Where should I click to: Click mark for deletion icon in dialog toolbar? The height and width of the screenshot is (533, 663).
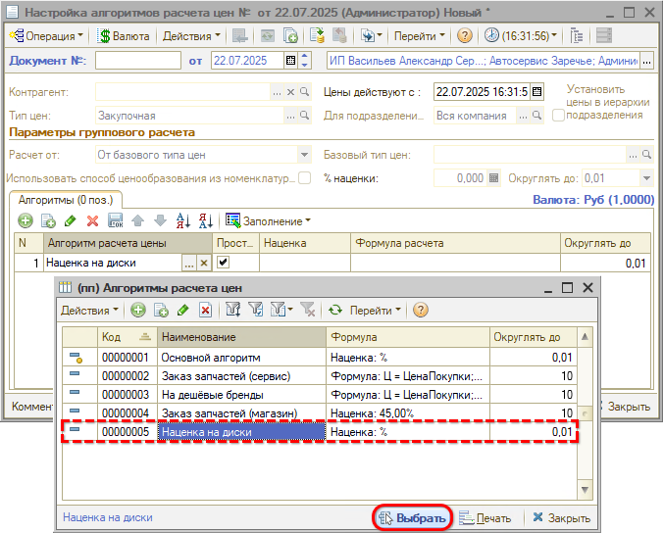pyautogui.click(x=206, y=310)
